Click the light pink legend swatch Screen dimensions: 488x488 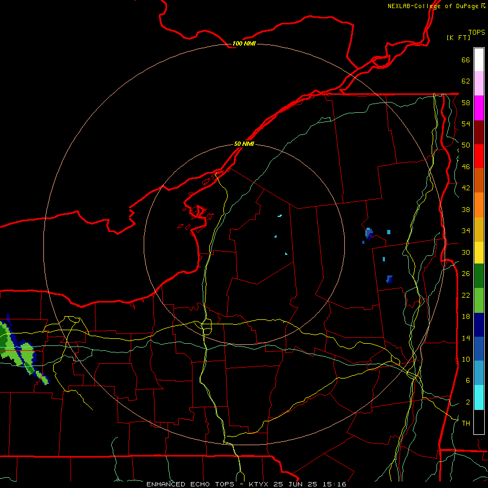(x=479, y=83)
